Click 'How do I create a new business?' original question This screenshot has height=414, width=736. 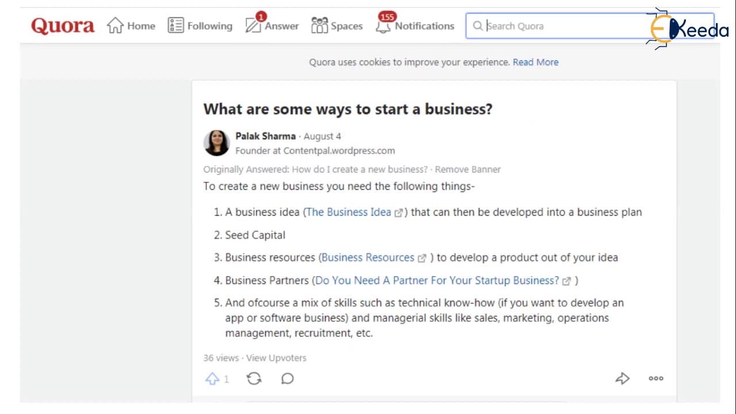[x=360, y=170]
